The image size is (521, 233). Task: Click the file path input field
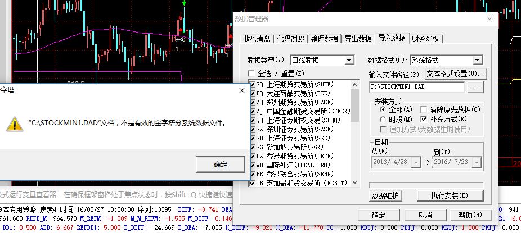click(x=416, y=88)
